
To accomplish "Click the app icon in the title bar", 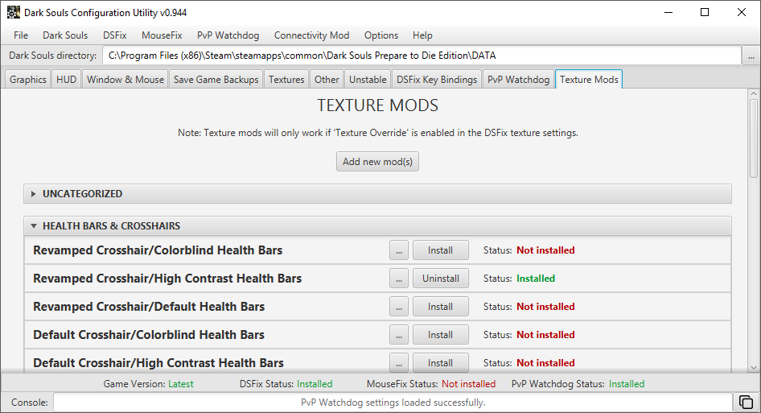I will (x=13, y=12).
